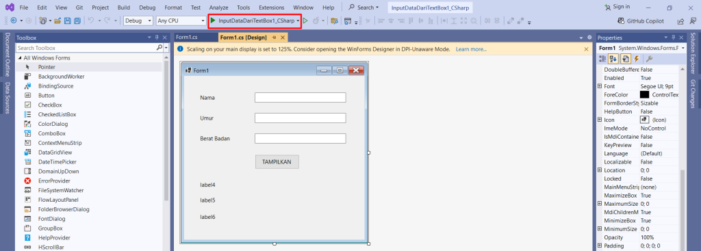Click the Open File folder icon
Image resolution: width=701 pixels, height=251 pixels.
(x=58, y=21)
